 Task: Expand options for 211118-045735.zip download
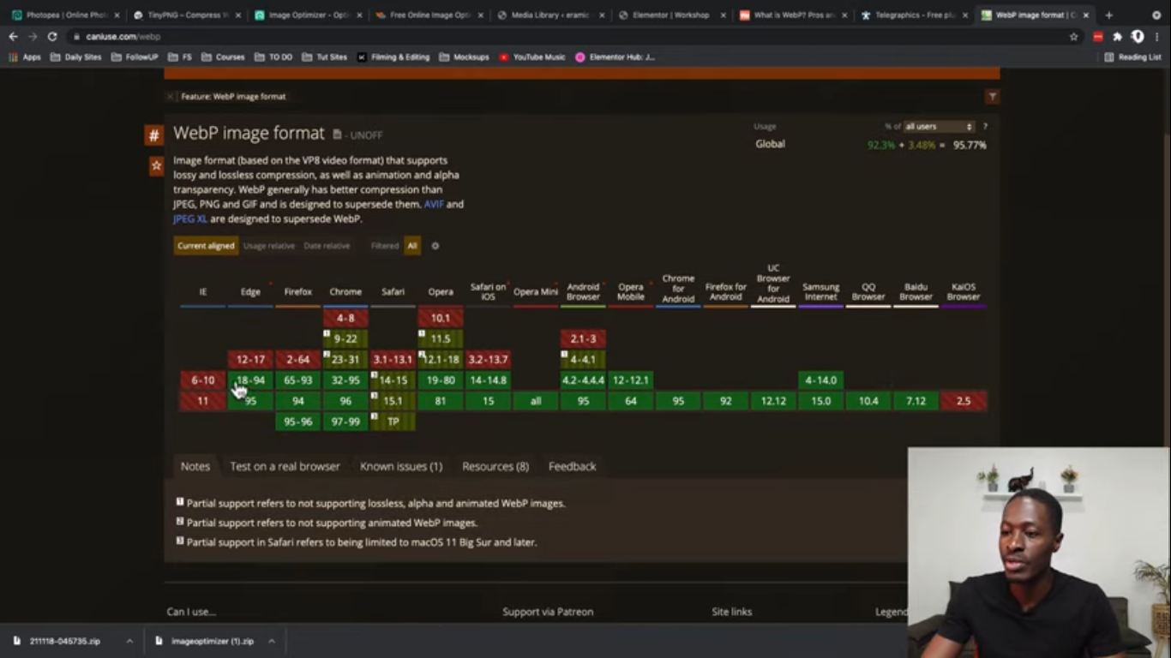(x=129, y=641)
